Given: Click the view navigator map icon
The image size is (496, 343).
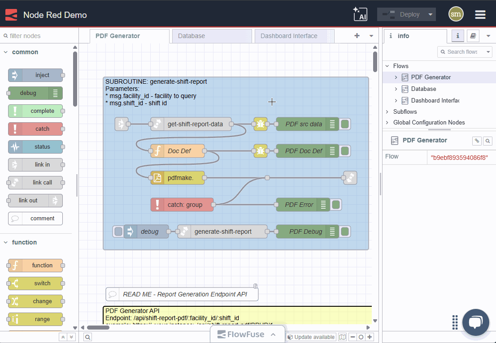Looking at the screenshot, I should tap(343, 337).
